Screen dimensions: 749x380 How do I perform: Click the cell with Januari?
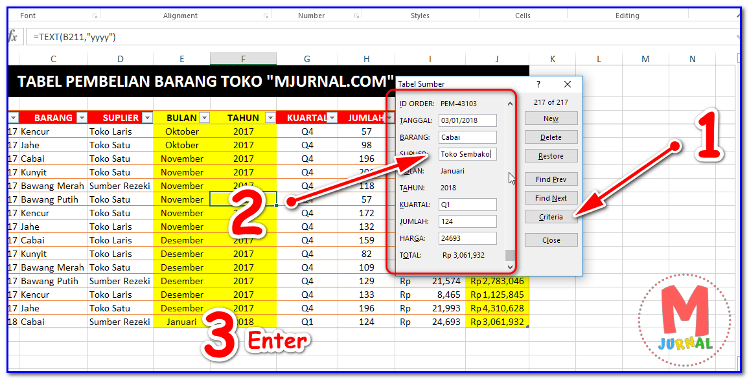click(x=181, y=322)
